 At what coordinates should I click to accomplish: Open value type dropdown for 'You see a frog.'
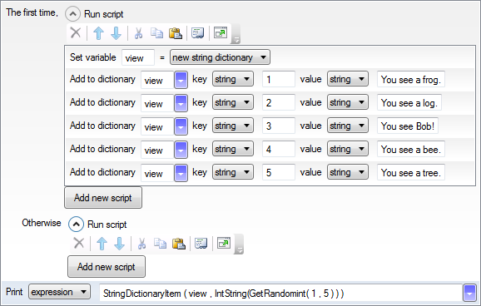pos(348,79)
